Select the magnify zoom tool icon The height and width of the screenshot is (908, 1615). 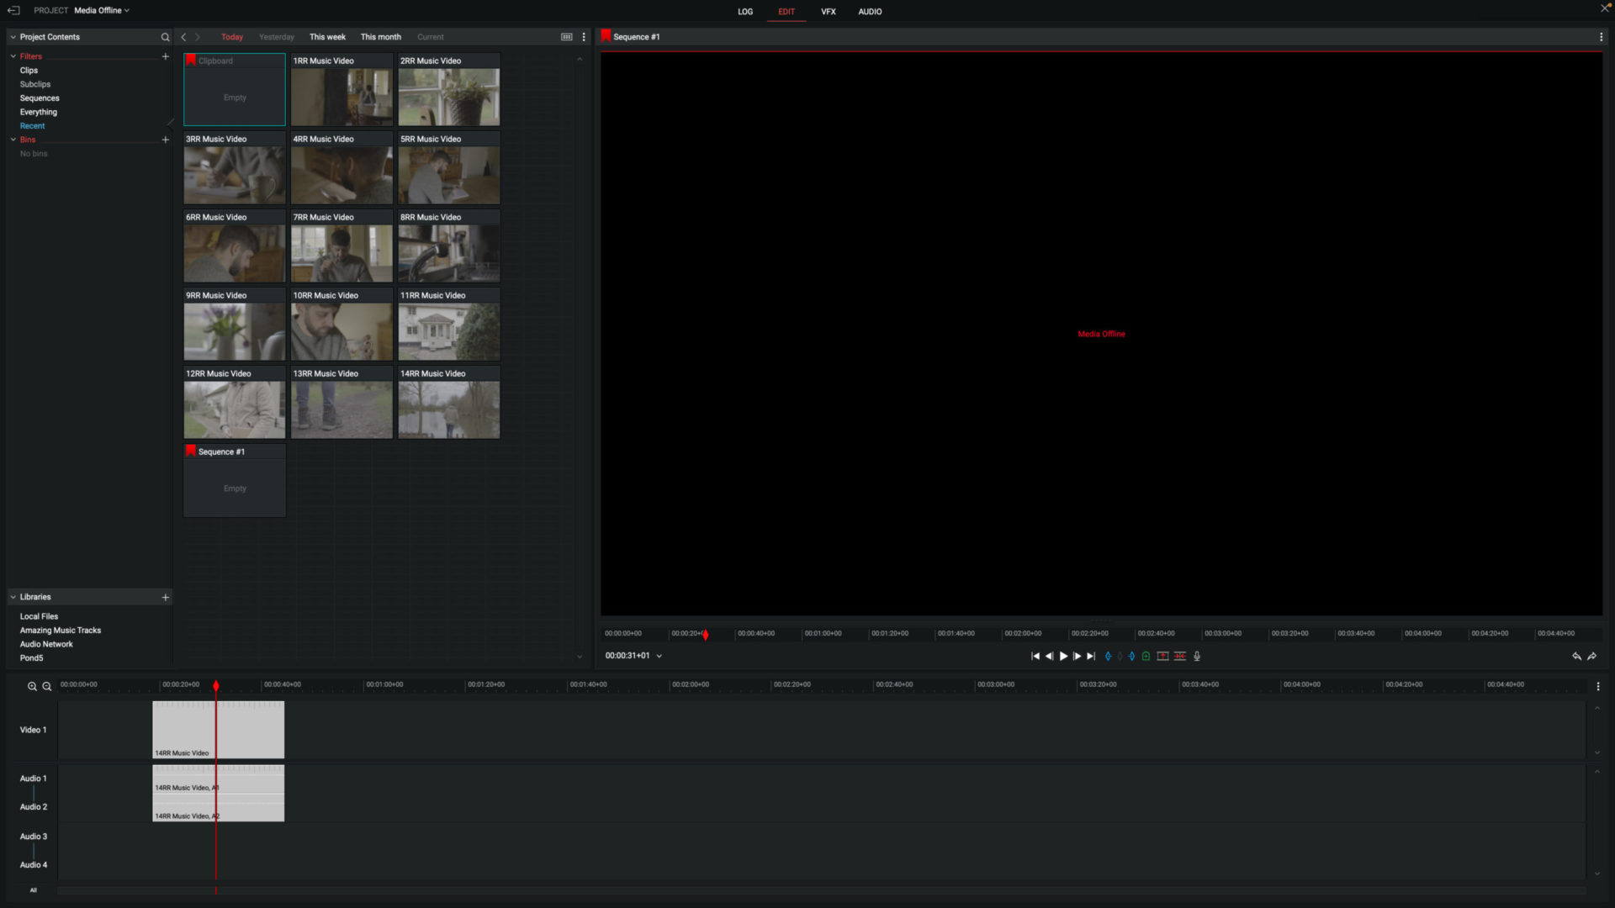(32, 685)
